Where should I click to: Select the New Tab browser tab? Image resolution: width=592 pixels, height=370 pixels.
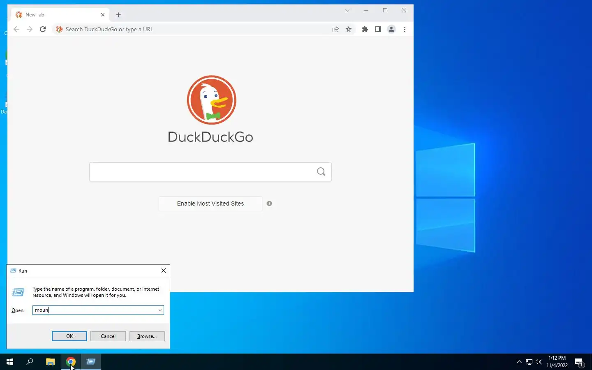(x=60, y=15)
